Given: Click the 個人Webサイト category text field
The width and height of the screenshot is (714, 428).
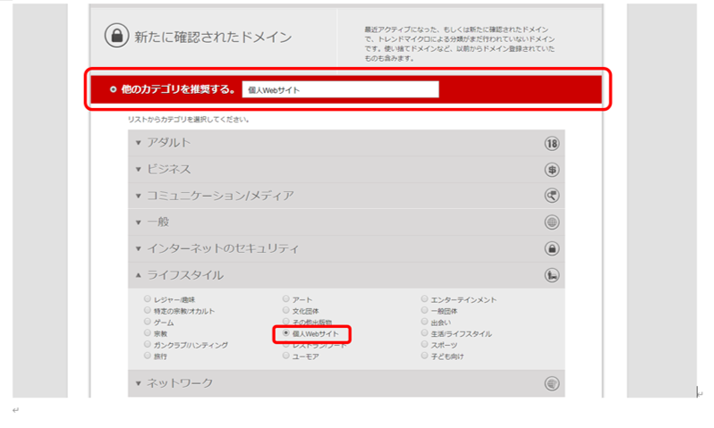Looking at the screenshot, I should coord(341,89).
